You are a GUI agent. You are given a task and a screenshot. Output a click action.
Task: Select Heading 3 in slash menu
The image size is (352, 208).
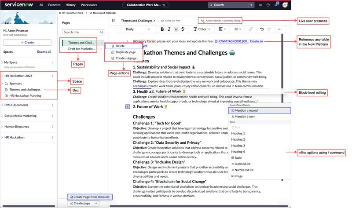pyautogui.click(x=260, y=146)
